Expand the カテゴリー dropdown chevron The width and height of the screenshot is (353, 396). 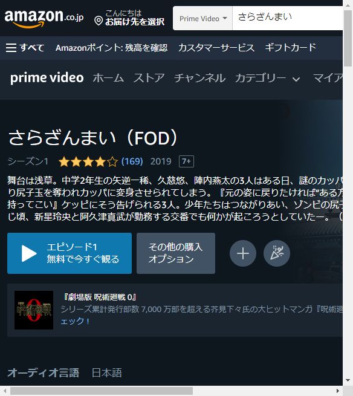coord(296,79)
